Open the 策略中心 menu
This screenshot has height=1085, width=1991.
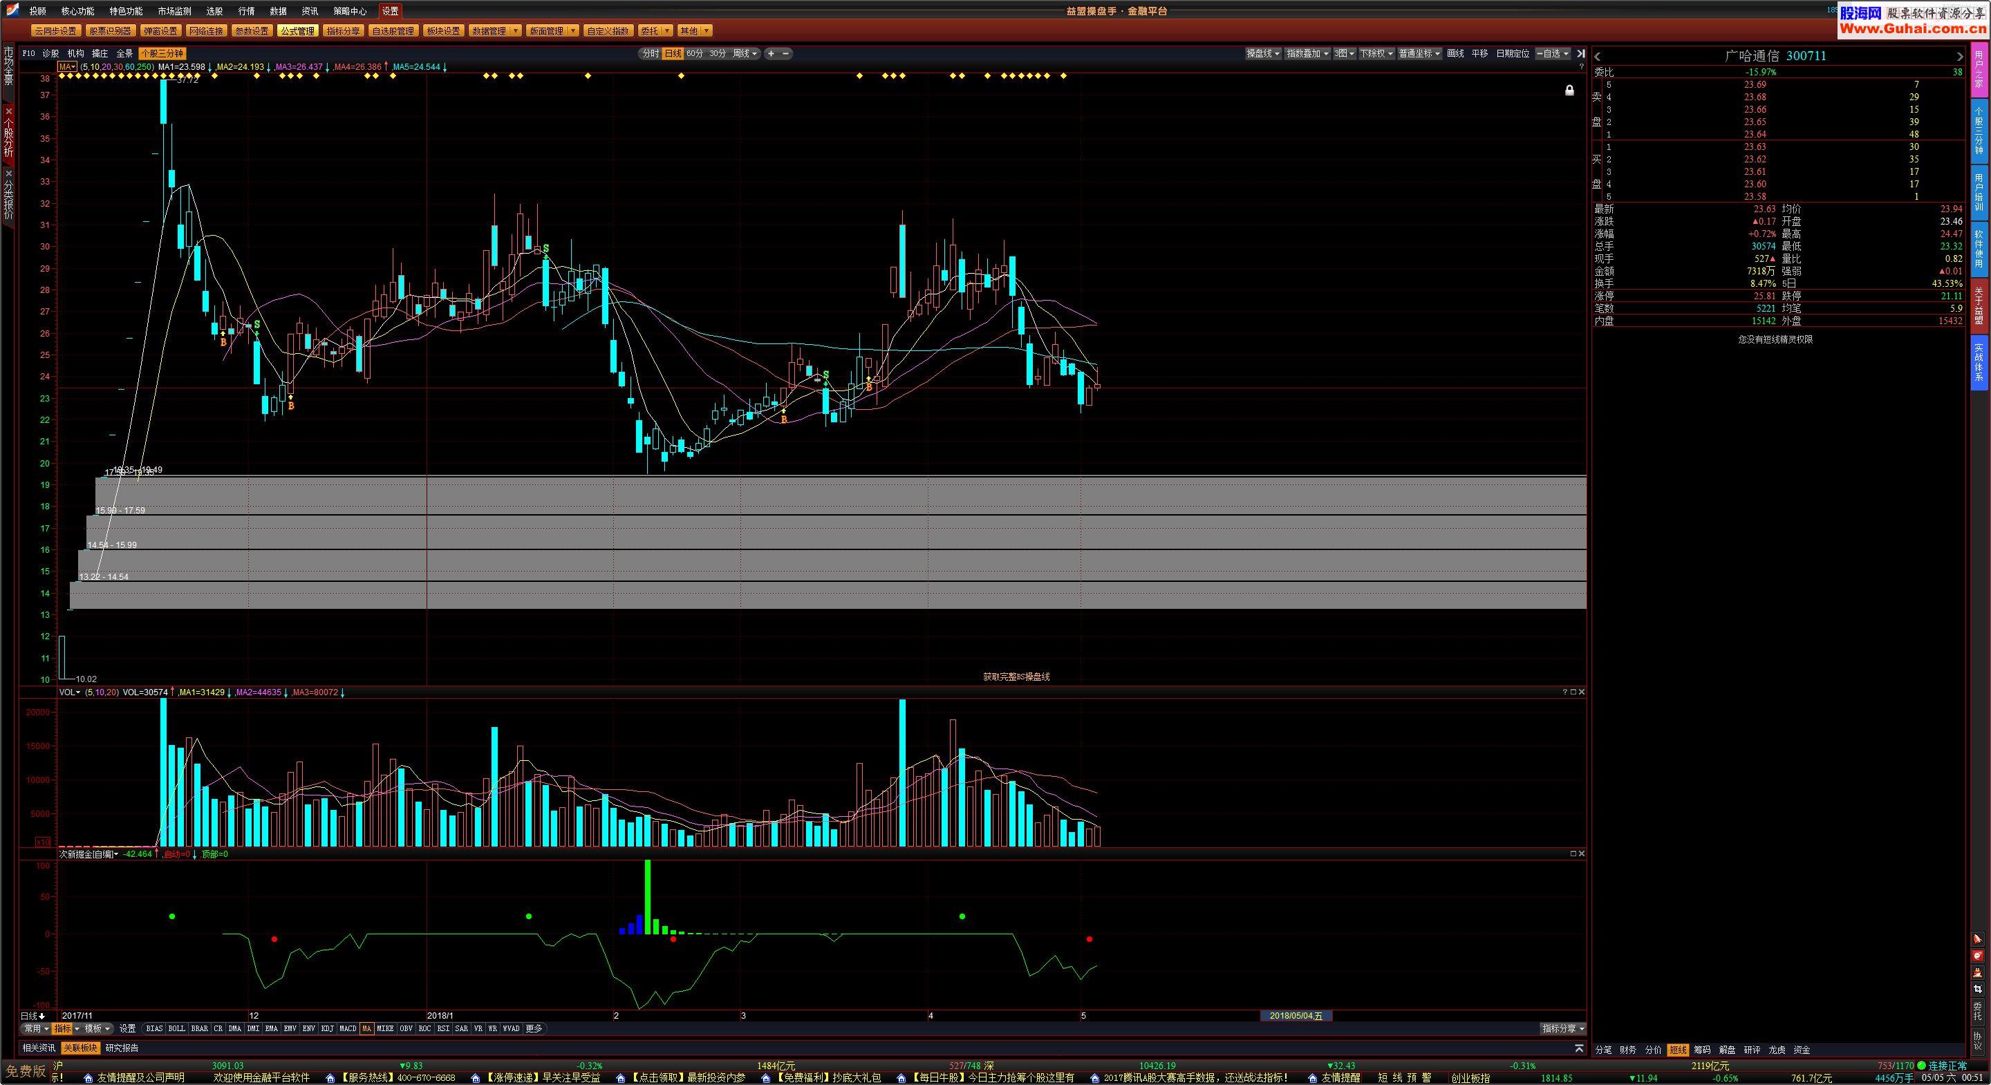(349, 11)
